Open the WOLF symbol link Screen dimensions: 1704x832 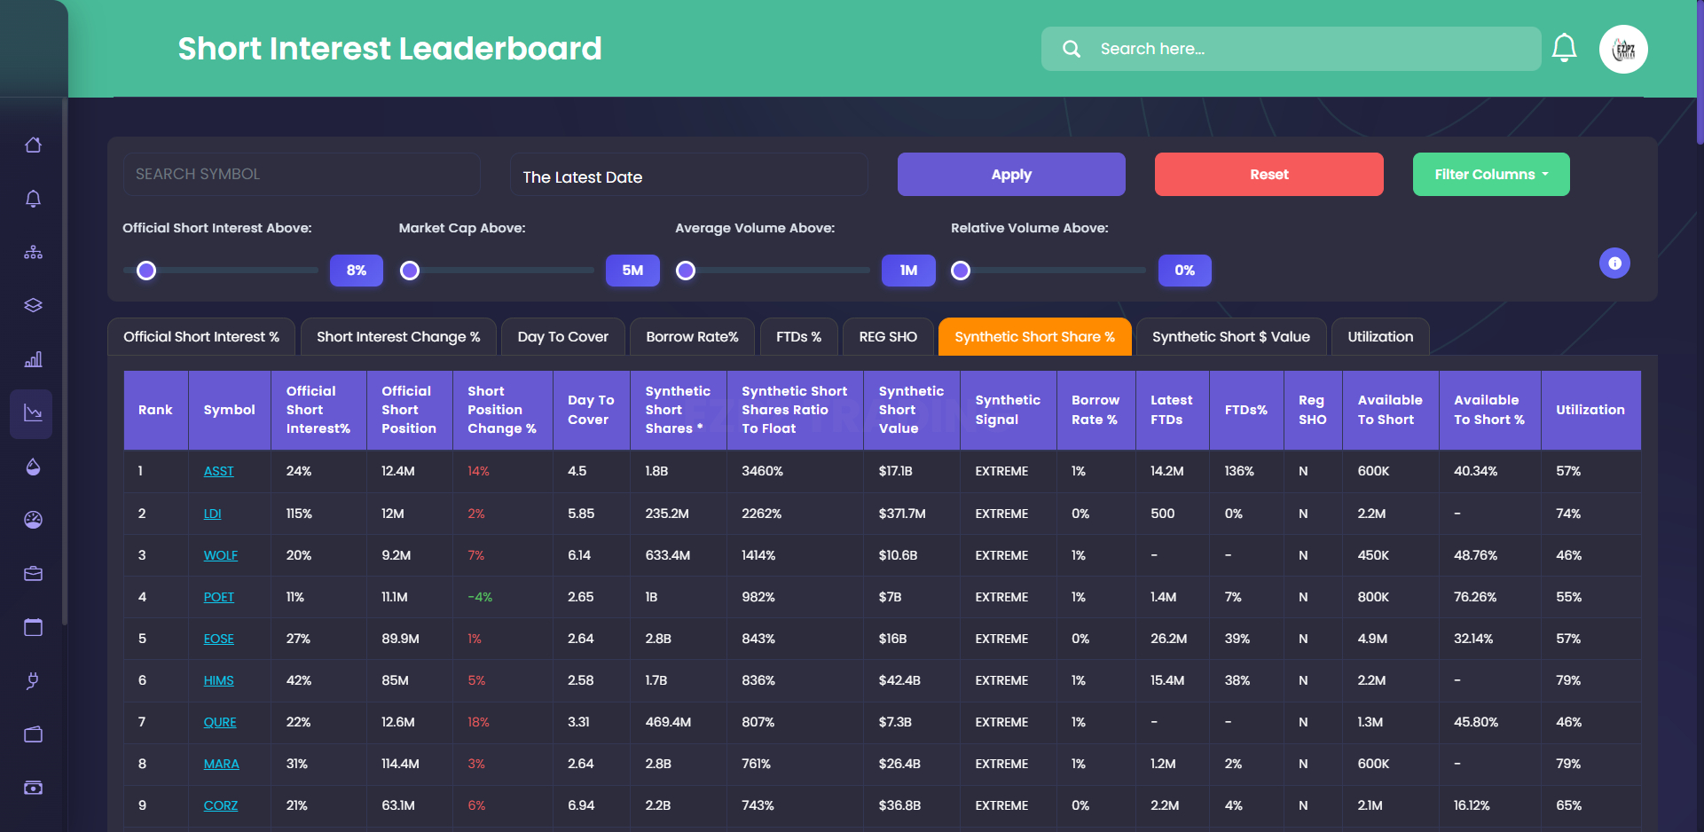220,555
